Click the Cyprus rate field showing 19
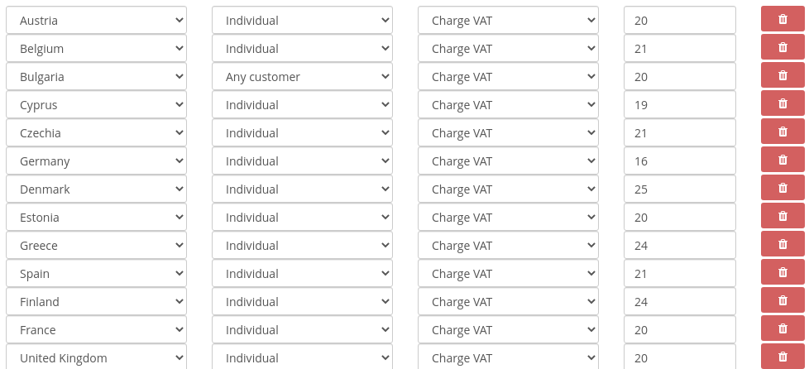This screenshot has height=369, width=809. coord(679,105)
